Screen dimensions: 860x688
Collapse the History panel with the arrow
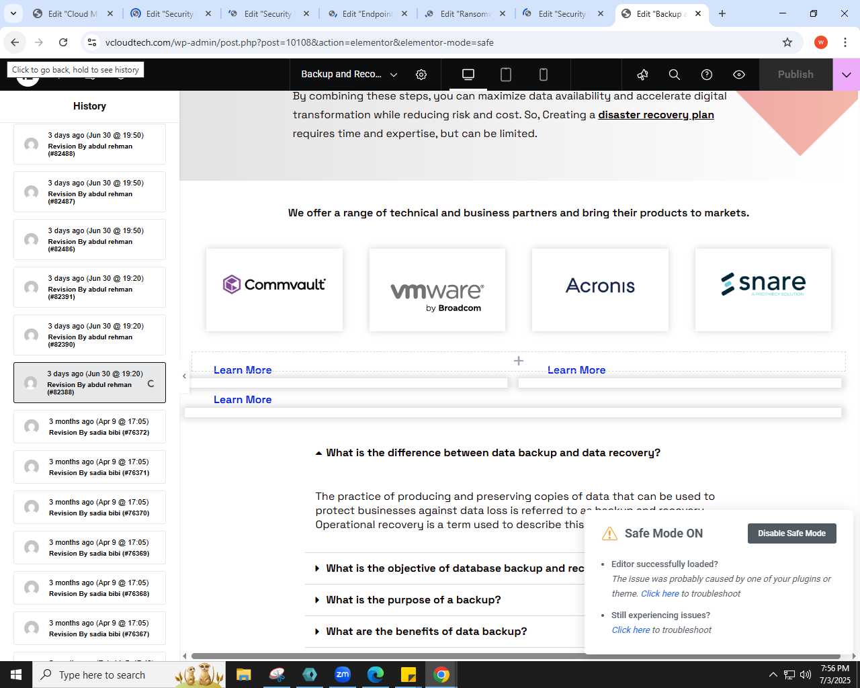coord(185,376)
